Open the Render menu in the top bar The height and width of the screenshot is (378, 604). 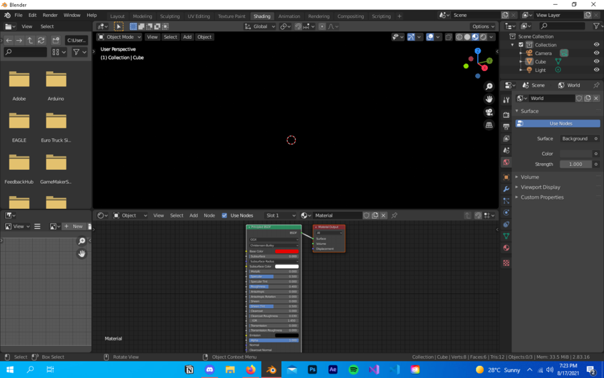50,15
